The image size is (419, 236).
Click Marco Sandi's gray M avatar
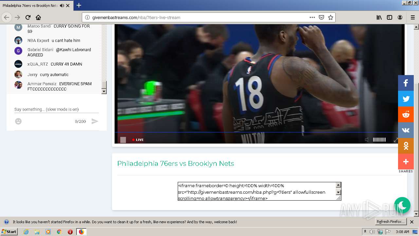click(x=18, y=27)
